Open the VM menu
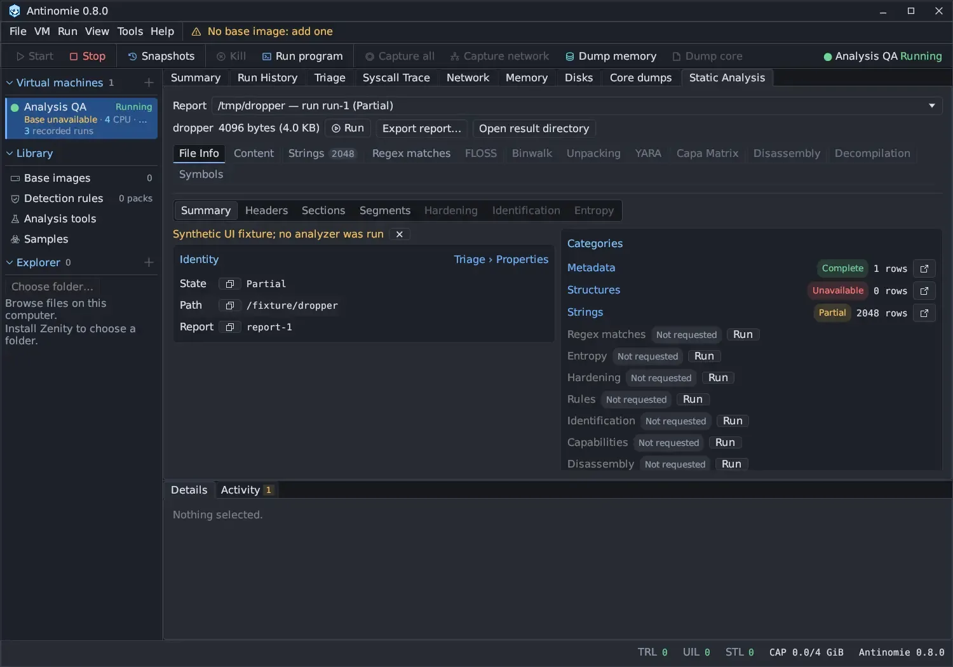Image resolution: width=953 pixels, height=667 pixels. [42, 31]
